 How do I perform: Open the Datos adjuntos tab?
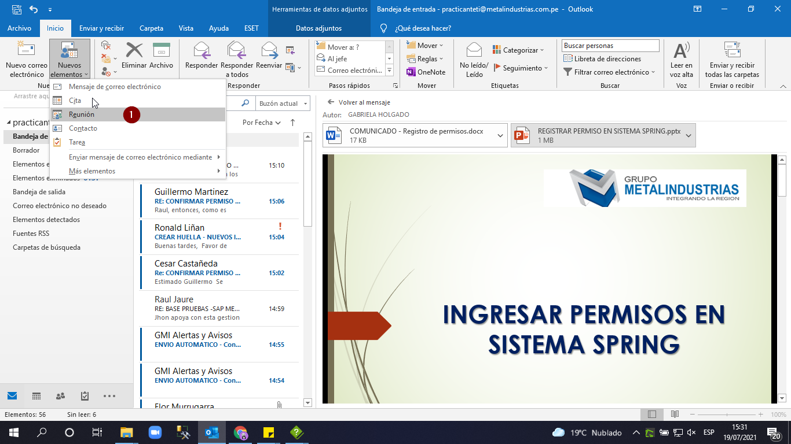pyautogui.click(x=318, y=28)
